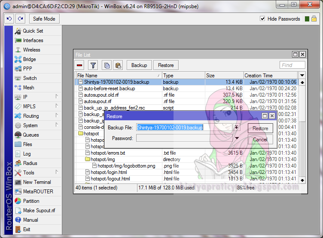
Task: Select auto-before-reset.backup file
Action: pos(186,88)
